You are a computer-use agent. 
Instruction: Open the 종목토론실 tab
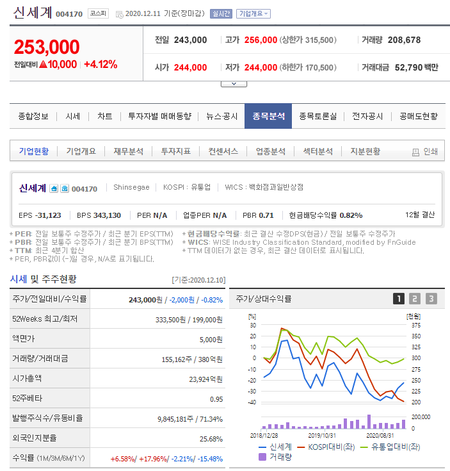click(317, 116)
